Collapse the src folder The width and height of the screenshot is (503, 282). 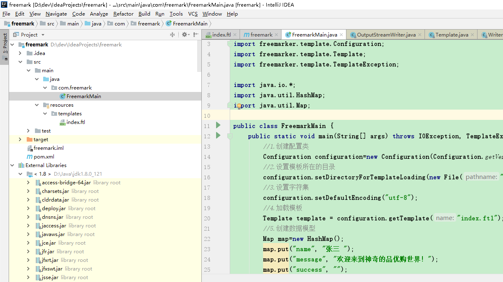tap(20, 62)
